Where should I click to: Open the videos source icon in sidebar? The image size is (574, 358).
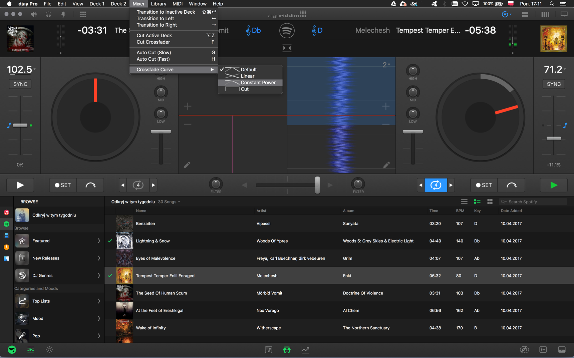point(6,235)
